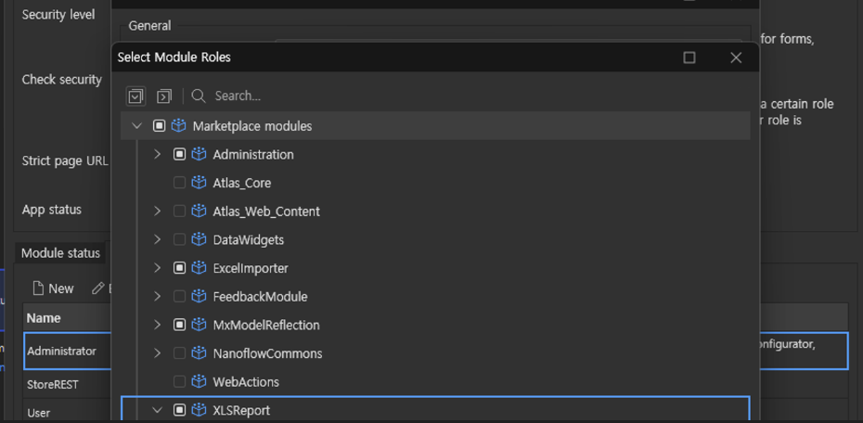This screenshot has height=423, width=863.
Task: Click the New button in Module status
Action: 54,288
